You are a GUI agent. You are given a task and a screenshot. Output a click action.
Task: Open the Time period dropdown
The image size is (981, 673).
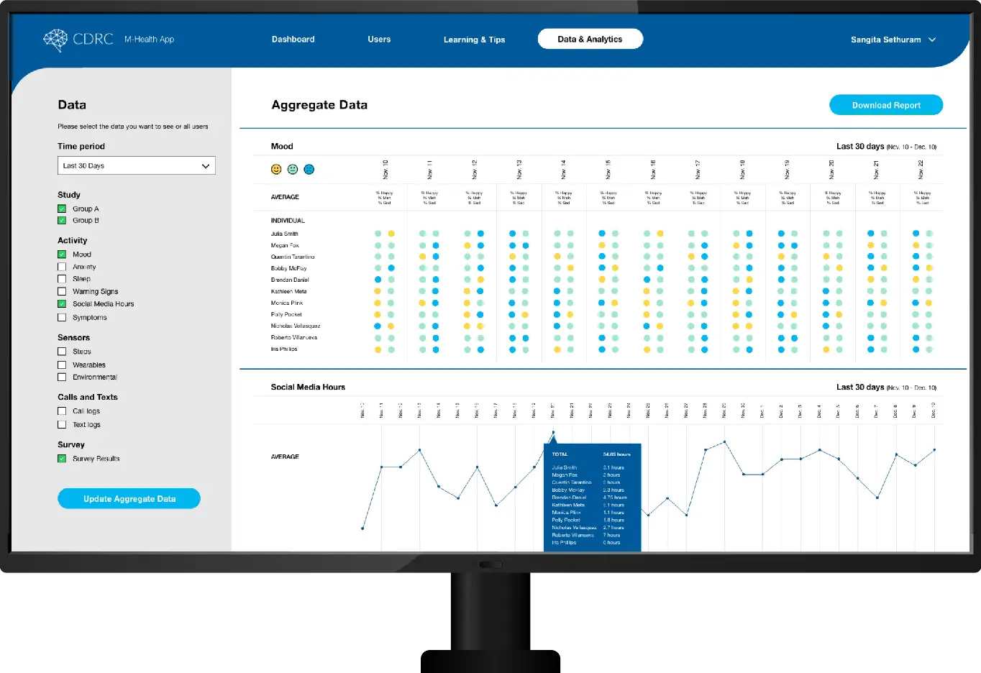click(136, 165)
